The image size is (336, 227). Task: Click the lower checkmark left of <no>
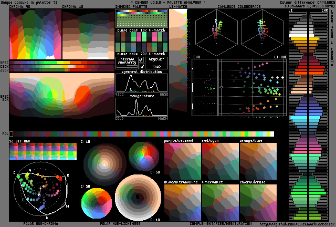(142, 66)
